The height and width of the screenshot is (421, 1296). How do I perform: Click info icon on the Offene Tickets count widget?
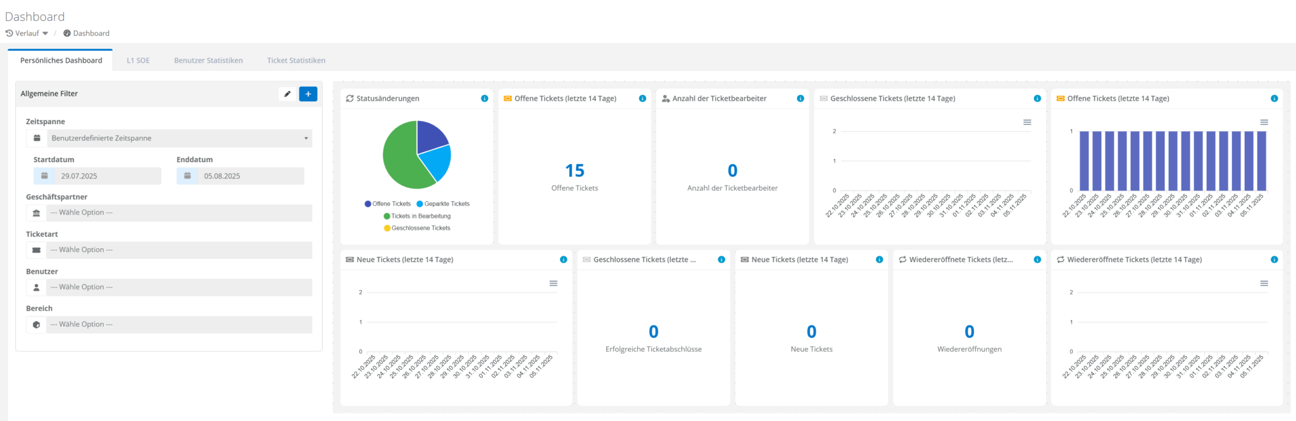pos(642,99)
